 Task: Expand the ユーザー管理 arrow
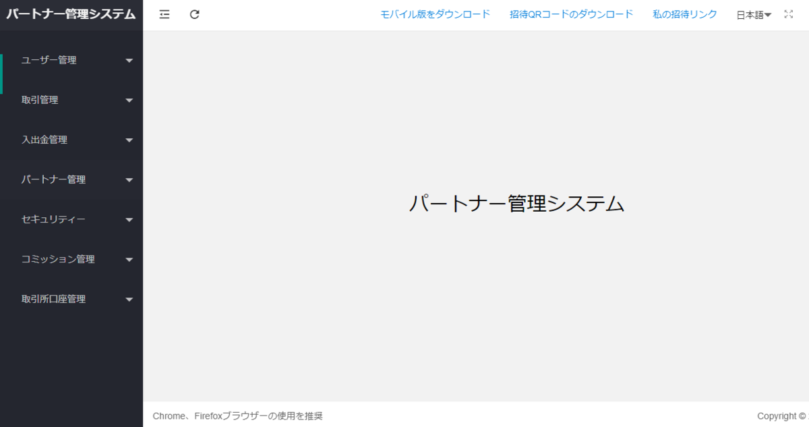(129, 61)
